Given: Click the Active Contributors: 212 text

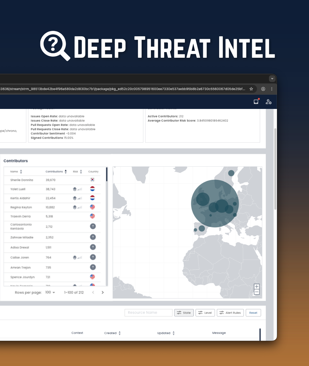Looking at the screenshot, I should (166, 116).
